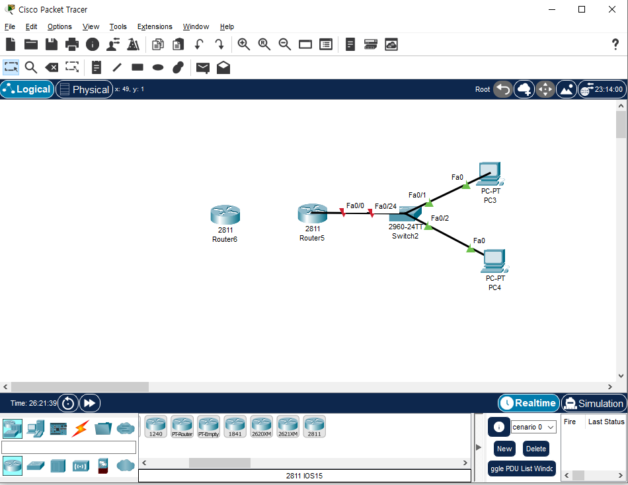The height and width of the screenshot is (485, 628).
Task: Open the View menu
Action: [x=91, y=26]
